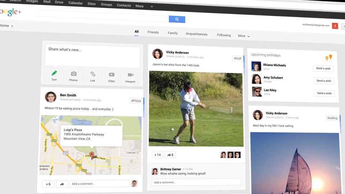Open Lee Riley's profile picture
The height and width of the screenshot is (194, 345).
pos(257,92)
